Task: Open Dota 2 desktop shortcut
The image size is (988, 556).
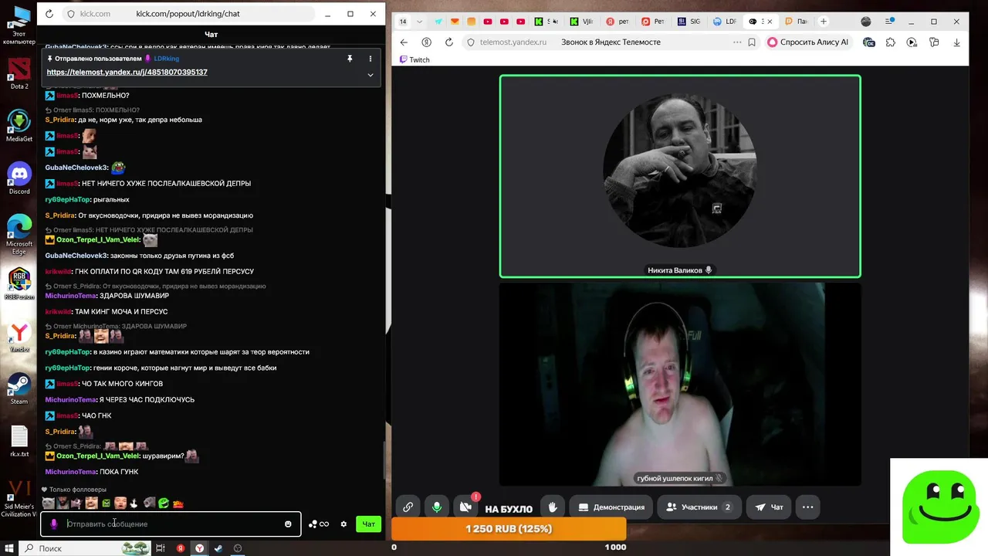Action: (19, 73)
